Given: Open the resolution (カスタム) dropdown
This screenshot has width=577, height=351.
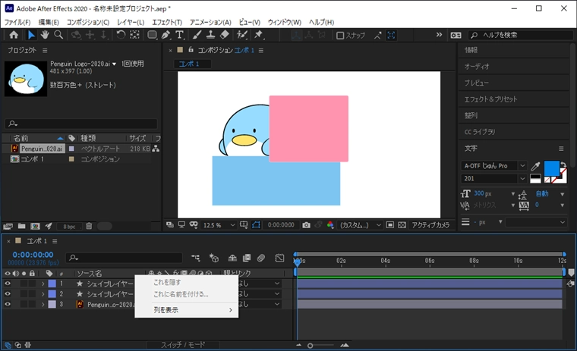Looking at the screenshot, I should click(361, 225).
